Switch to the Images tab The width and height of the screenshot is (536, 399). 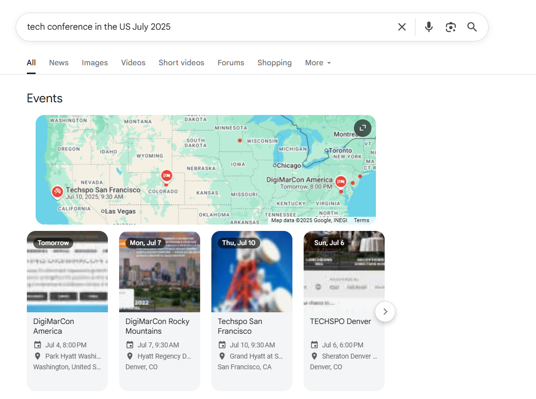[x=95, y=63]
